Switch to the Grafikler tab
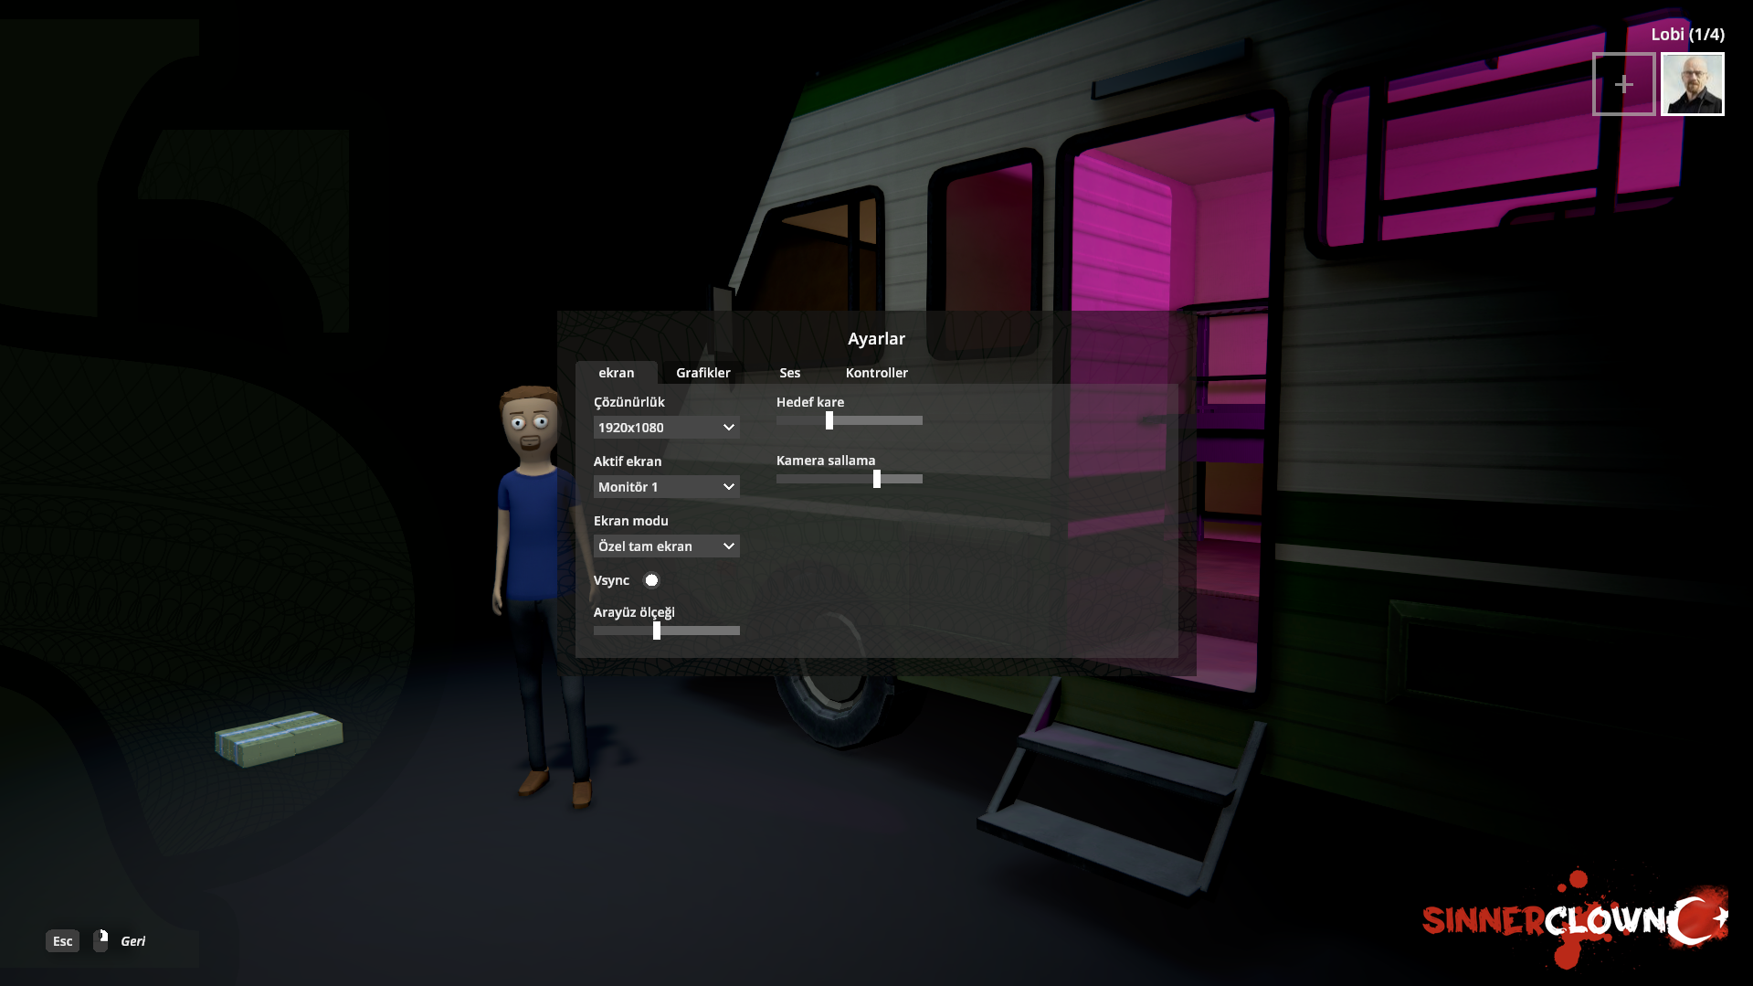 tap(702, 373)
